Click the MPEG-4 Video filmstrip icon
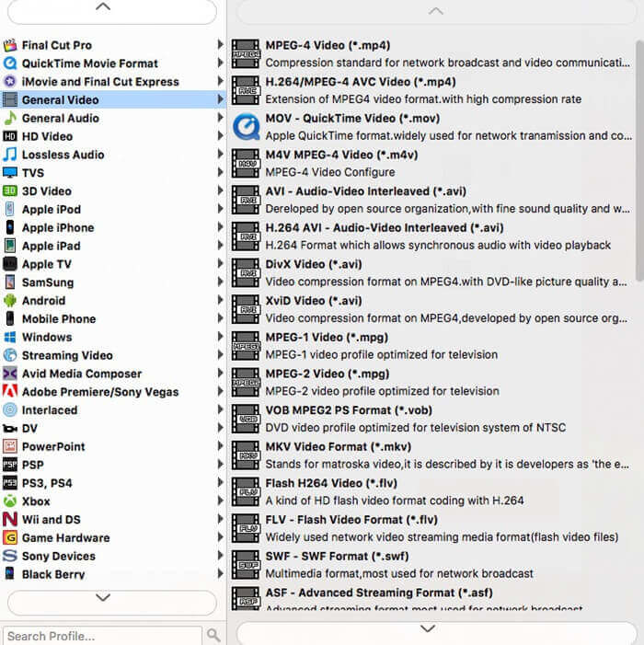 246,54
